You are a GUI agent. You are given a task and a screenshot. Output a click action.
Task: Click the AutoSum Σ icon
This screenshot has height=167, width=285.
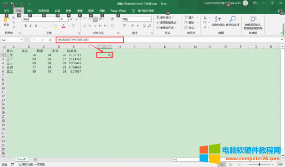coord(205,18)
